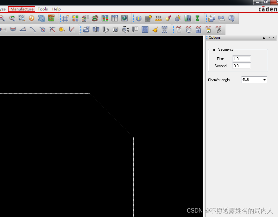
Task: Click the camera snapshot icon
Action: pos(116,29)
